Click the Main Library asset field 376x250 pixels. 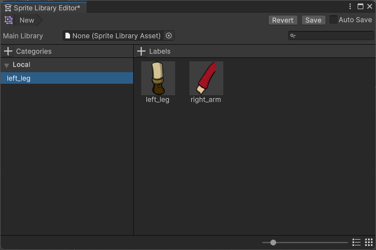[115, 36]
